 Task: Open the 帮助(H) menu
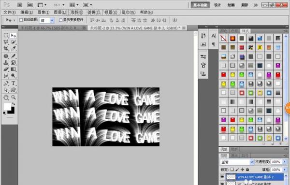pyautogui.click(x=146, y=13)
